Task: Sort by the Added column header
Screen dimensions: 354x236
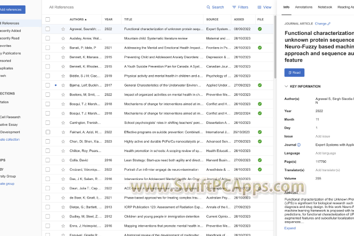Action: point(239,20)
